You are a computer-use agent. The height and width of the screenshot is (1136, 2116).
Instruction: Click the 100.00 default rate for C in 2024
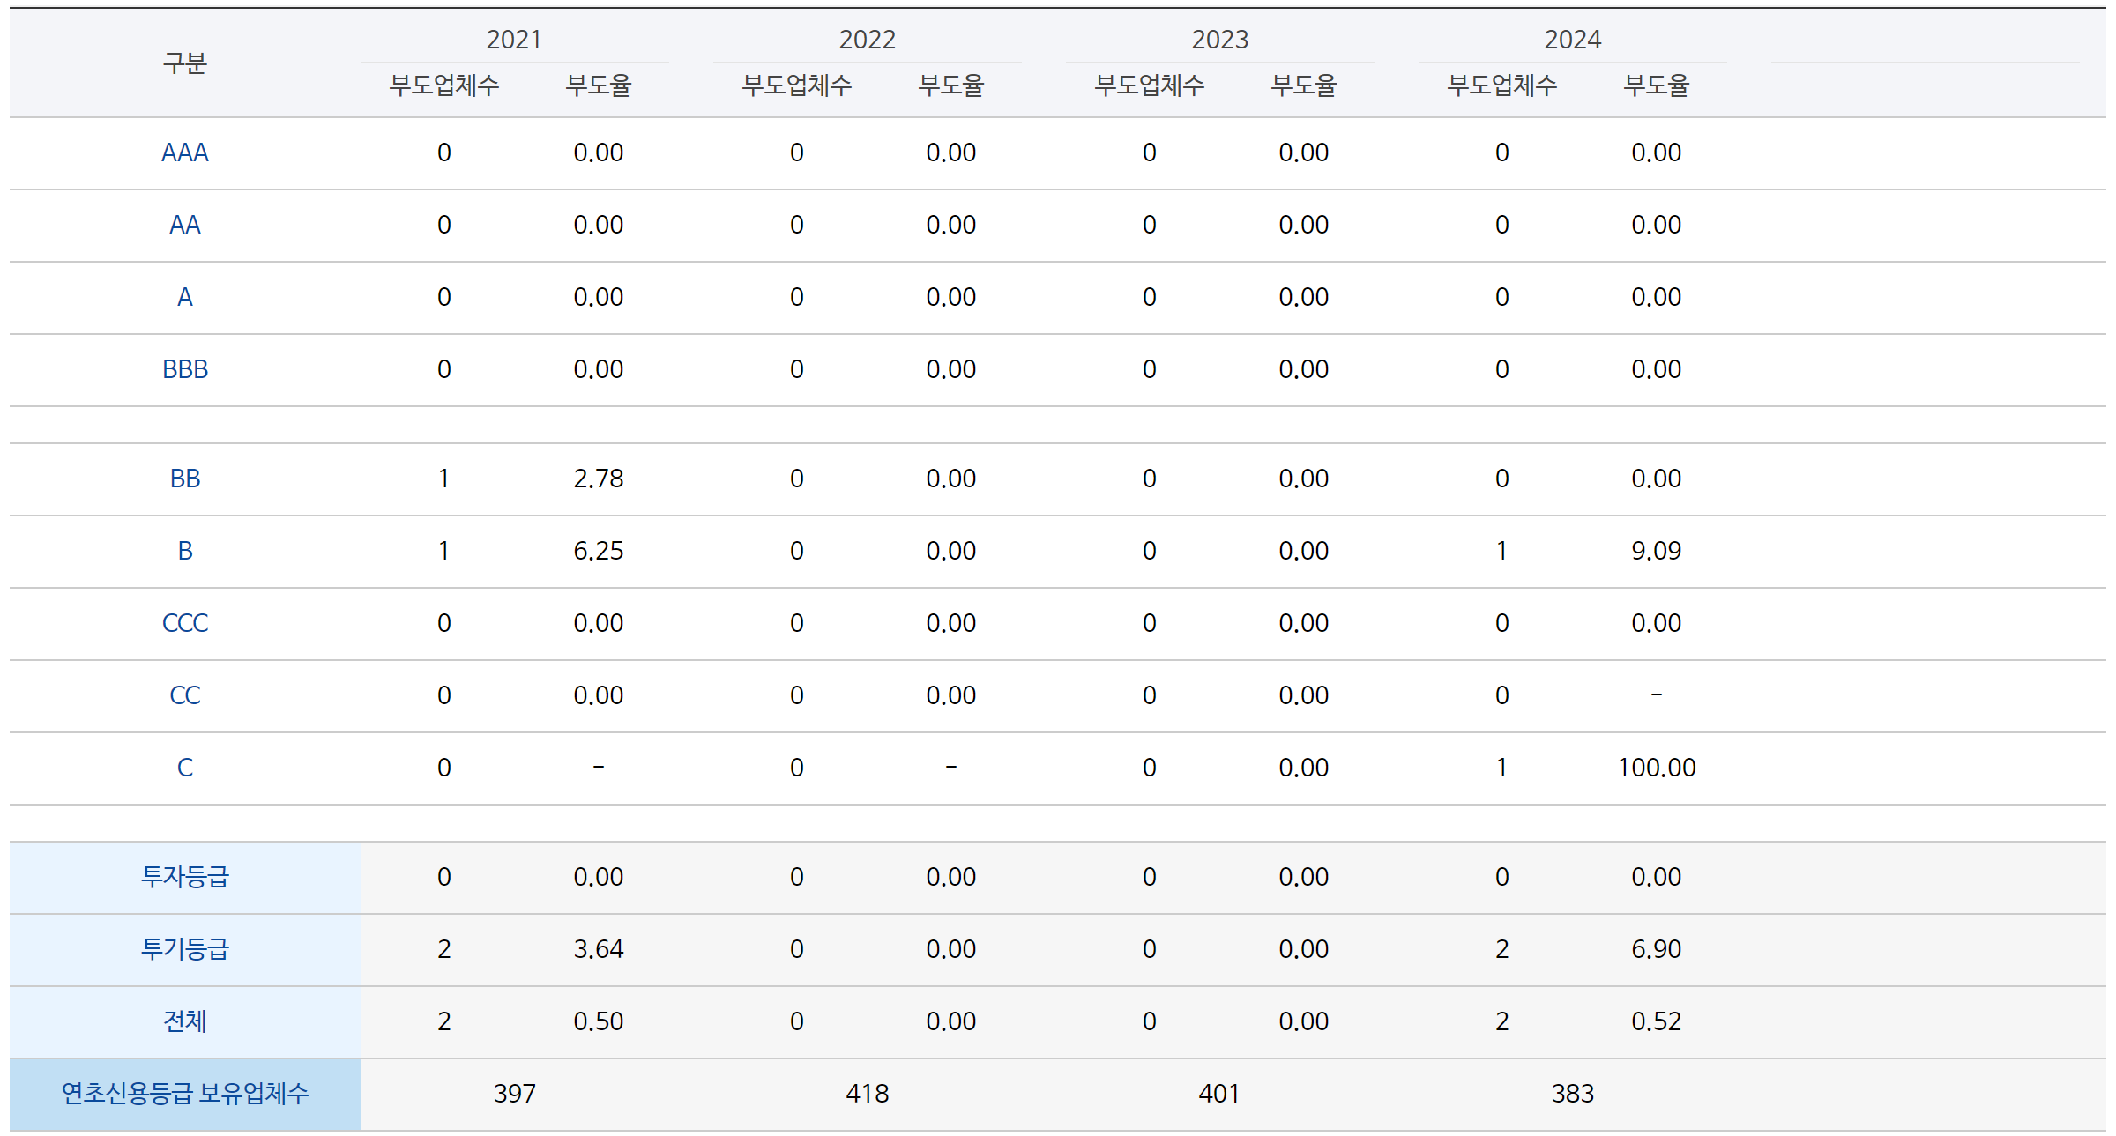pyautogui.click(x=1656, y=768)
